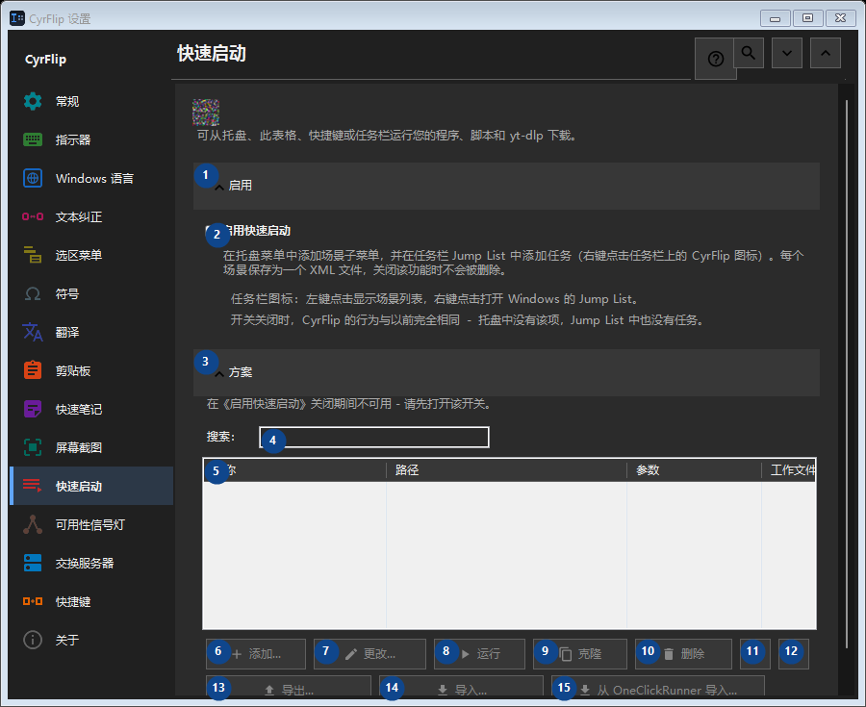Click the colorful thumbnail above the description
Viewport: 866px width, 707px height.
click(x=206, y=113)
